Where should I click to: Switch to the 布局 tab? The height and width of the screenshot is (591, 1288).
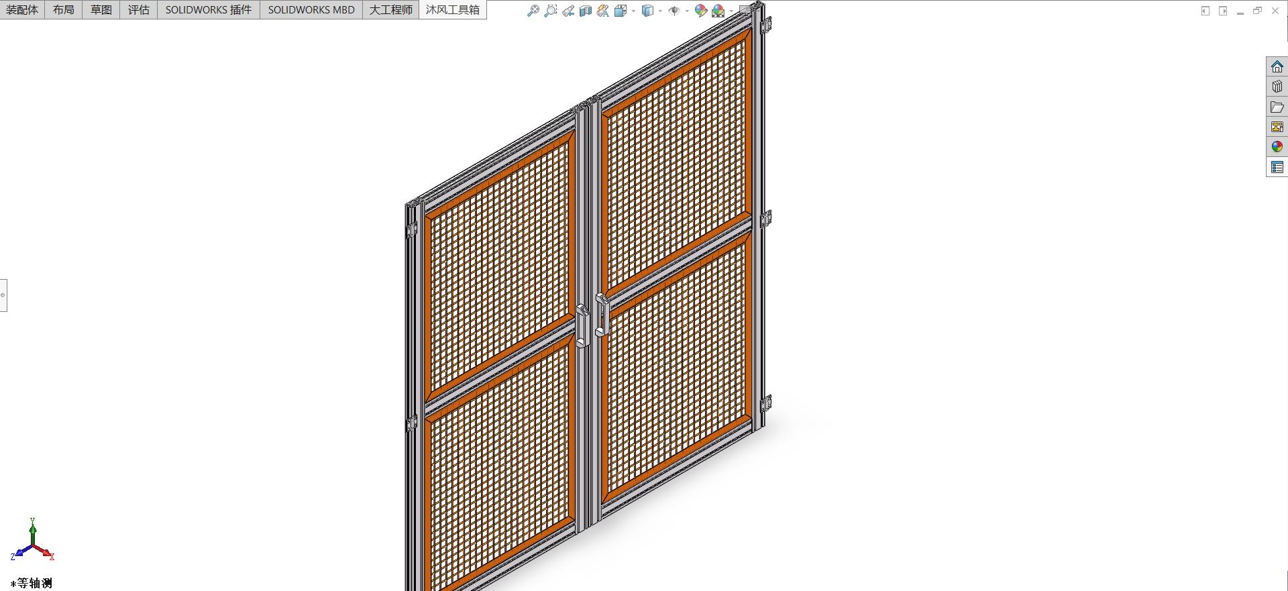tap(64, 9)
